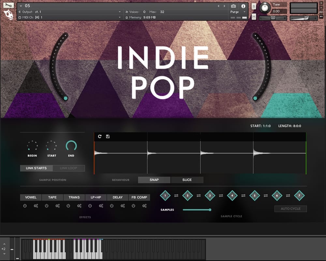
Task: Open the MIDI Ch channel dropdown
Action: [x=120, y=17]
